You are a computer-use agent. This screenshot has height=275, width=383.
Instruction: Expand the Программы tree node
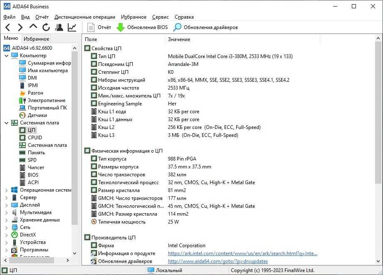(x=7, y=250)
